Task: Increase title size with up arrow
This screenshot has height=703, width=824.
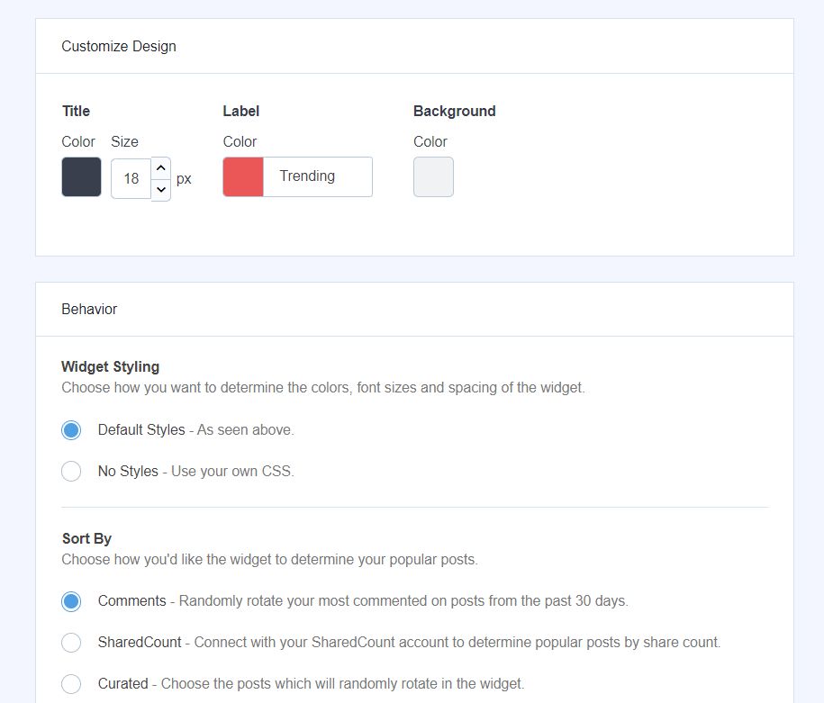Action: 160,168
